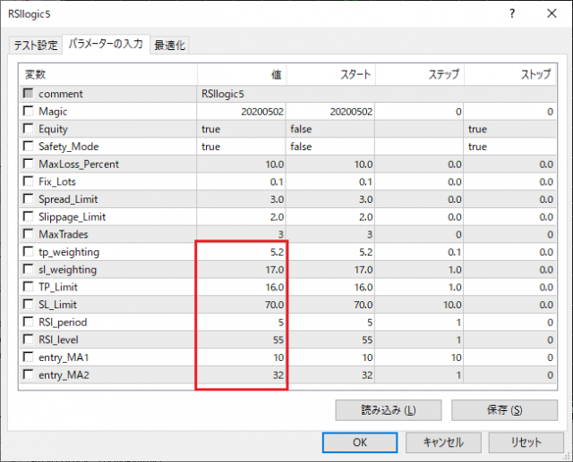Select the MaxTrades value 3 cell
This screenshot has height=462, width=573.
(241, 234)
